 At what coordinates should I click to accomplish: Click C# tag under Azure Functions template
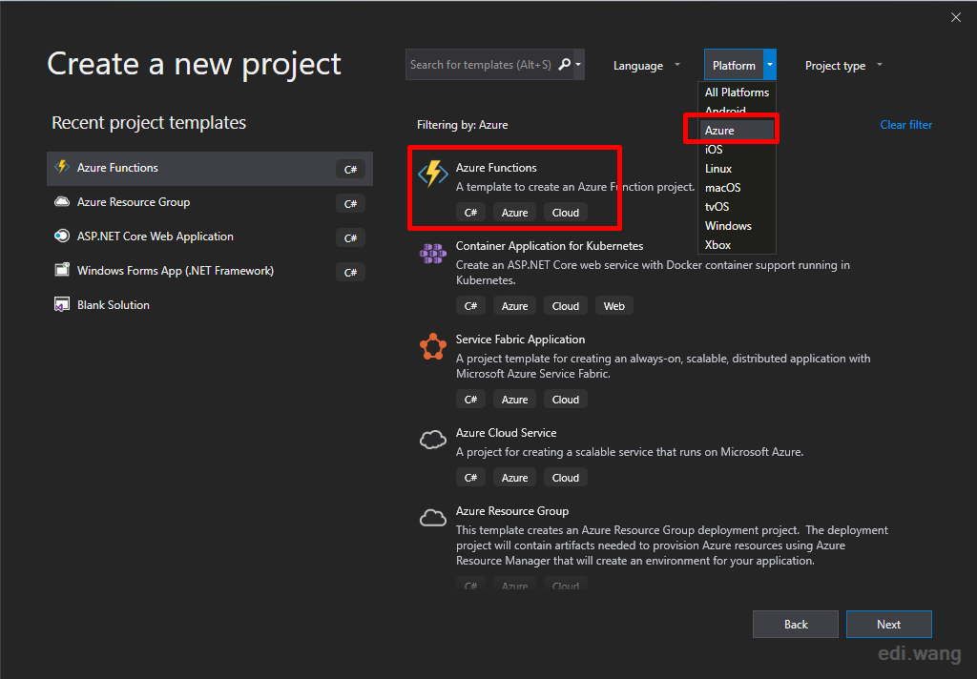pos(470,213)
